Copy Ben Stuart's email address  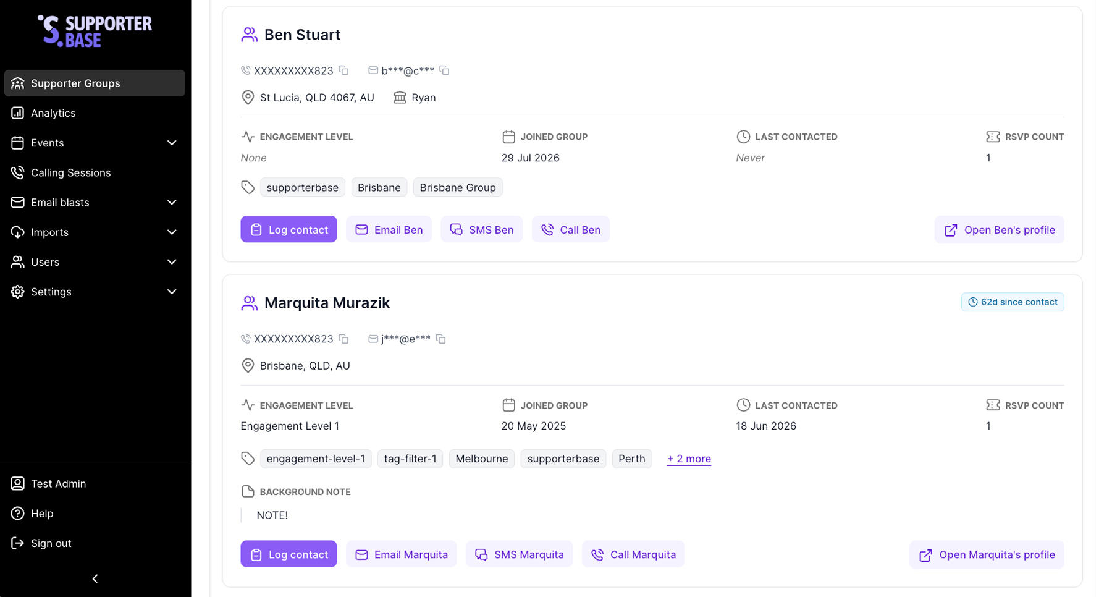(444, 70)
